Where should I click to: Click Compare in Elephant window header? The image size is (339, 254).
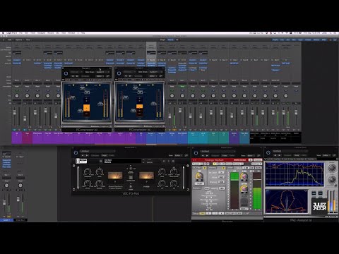pyautogui.click(x=215, y=155)
